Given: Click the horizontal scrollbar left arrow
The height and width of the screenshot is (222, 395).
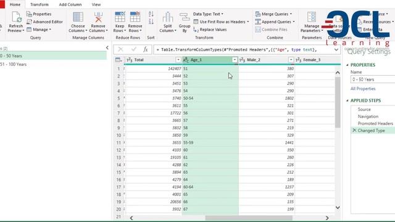Looking at the screenshot, I should (x=131, y=218).
